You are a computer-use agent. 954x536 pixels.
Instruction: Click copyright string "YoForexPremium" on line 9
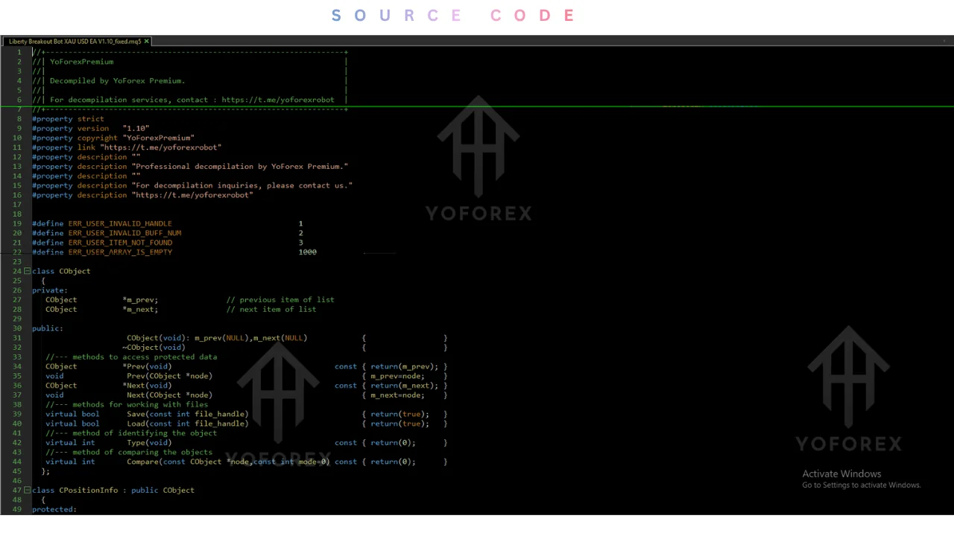tap(158, 138)
